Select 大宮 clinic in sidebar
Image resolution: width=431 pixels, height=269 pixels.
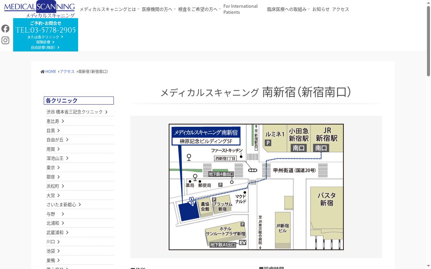coord(80,195)
